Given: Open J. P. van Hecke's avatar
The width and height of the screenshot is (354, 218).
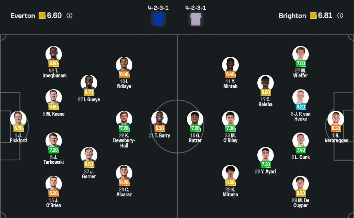Looking at the screenshot, I should point(301,97).
